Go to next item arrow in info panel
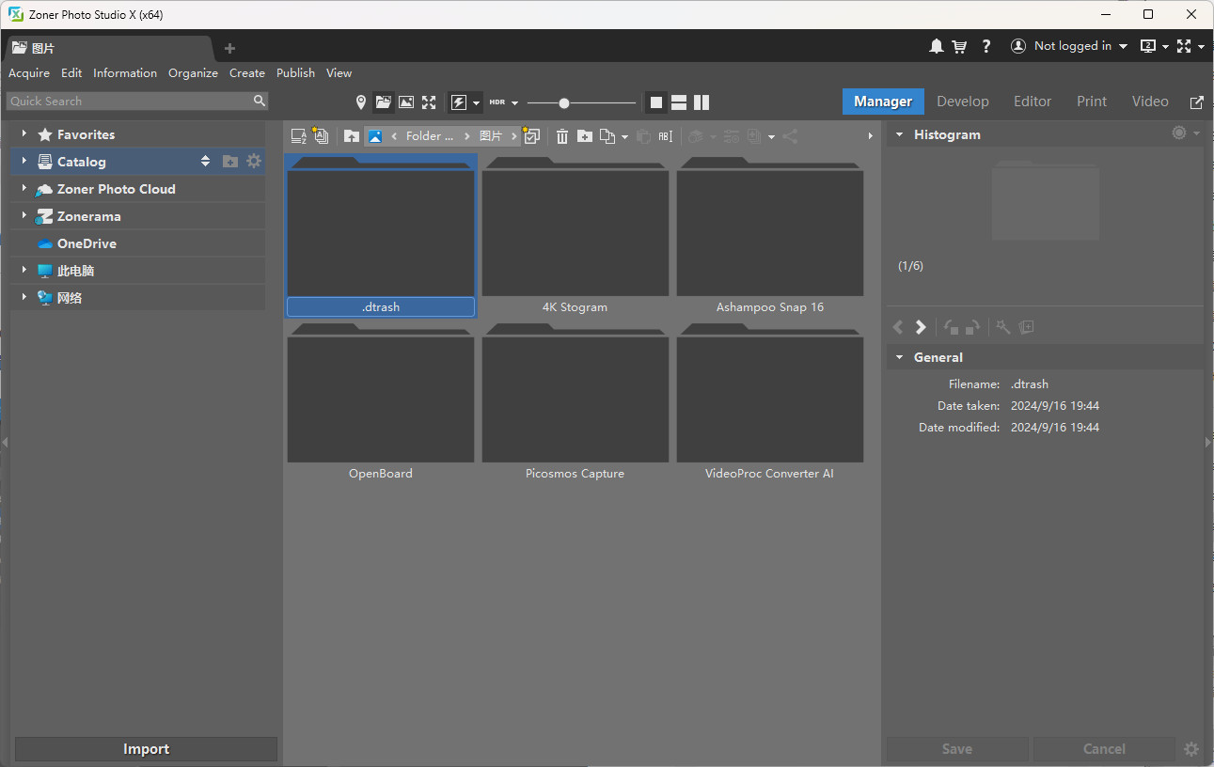This screenshot has height=767, width=1214. click(x=921, y=327)
